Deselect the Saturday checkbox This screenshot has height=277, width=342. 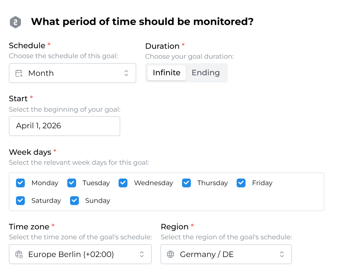click(x=20, y=201)
